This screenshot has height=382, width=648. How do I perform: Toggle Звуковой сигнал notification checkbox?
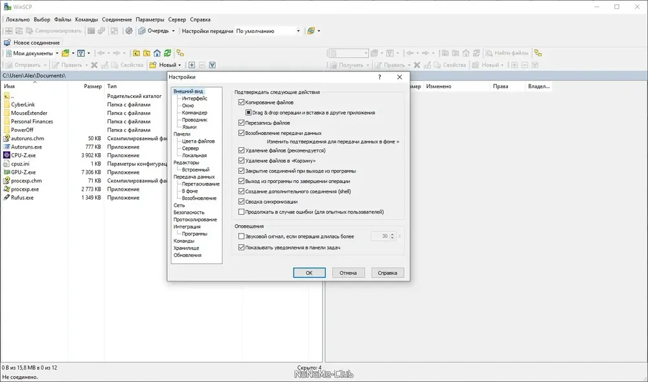(241, 236)
